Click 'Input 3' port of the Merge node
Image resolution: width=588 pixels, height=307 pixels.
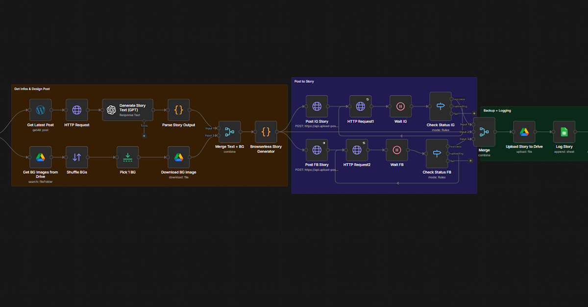coord(473,140)
